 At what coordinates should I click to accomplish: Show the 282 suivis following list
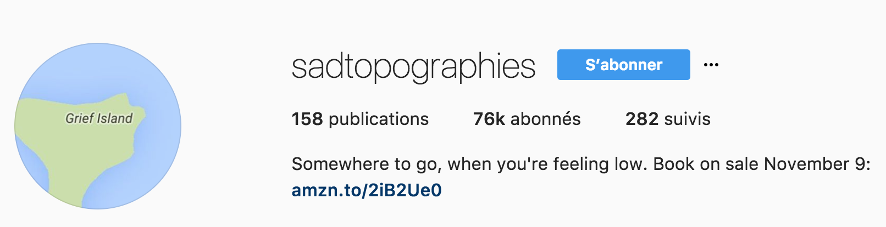(668, 119)
